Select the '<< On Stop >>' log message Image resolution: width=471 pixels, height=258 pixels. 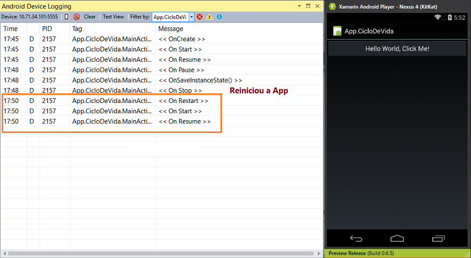(x=180, y=91)
